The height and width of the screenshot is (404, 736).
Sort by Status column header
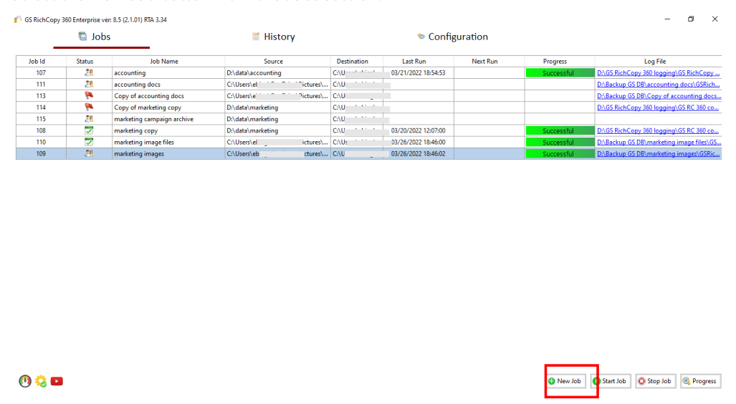89,61
